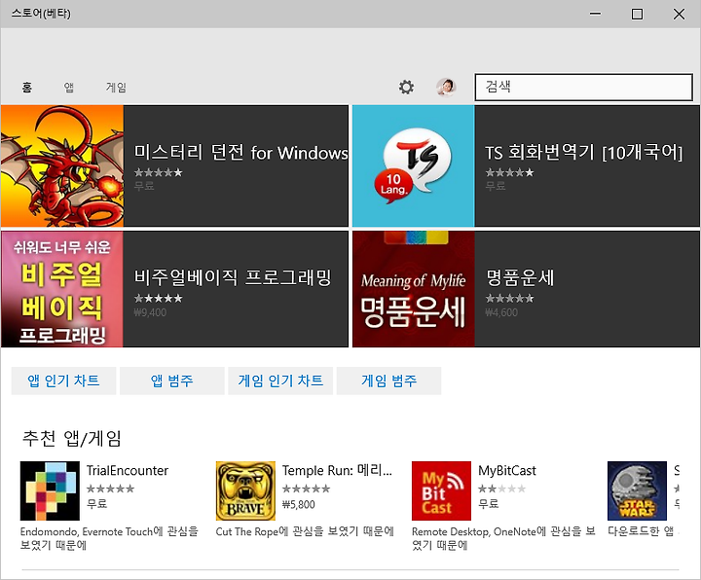
Task: Click the star rating of MyBitCast
Action: (502, 489)
